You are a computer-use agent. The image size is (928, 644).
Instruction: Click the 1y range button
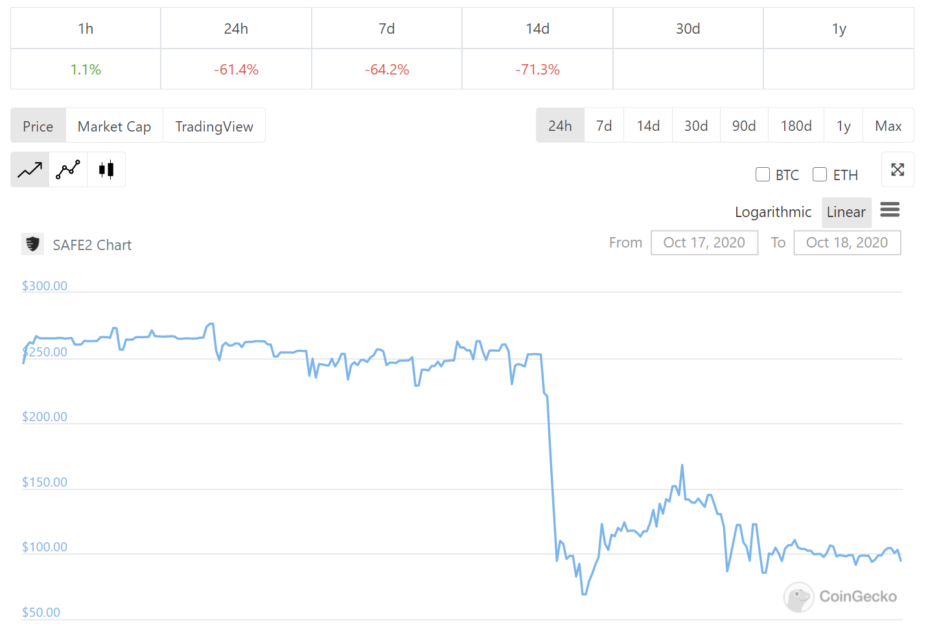(x=843, y=125)
